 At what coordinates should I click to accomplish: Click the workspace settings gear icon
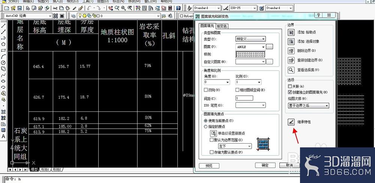56,16
